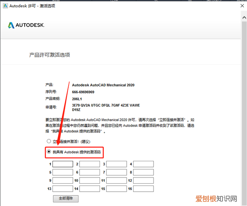Screen dimensions: 247x206
Task: Click the vertical scrollbar track
Action: [244, 113]
